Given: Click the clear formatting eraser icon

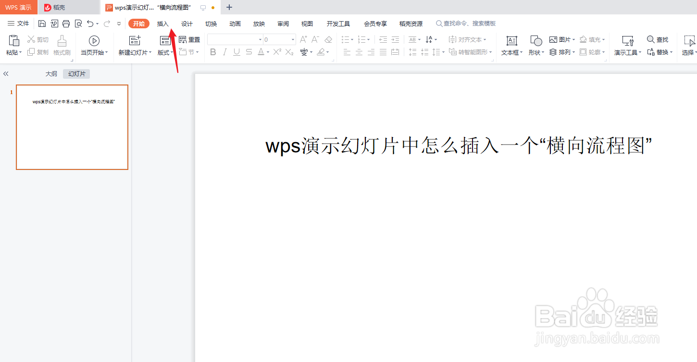Looking at the screenshot, I should [x=328, y=39].
